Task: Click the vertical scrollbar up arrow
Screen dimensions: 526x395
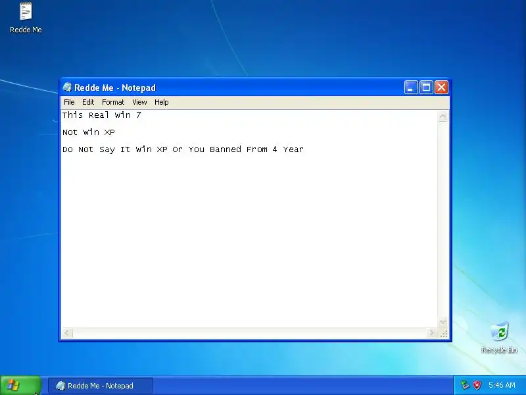Action: (x=442, y=117)
